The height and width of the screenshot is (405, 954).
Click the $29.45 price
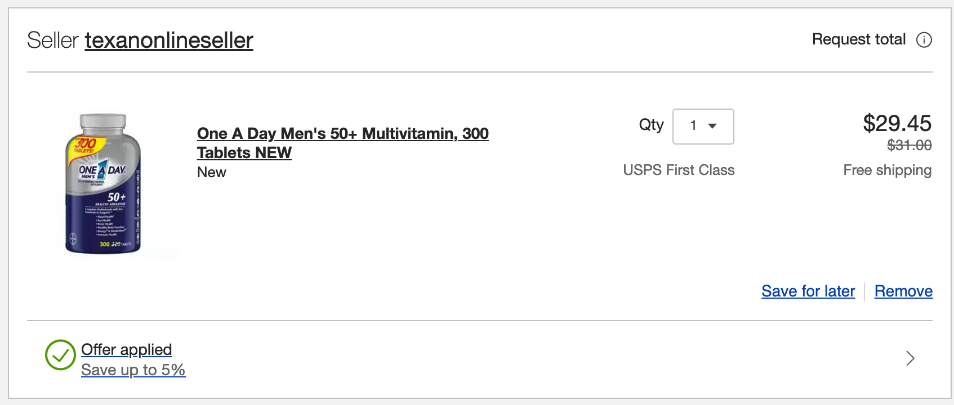click(897, 123)
